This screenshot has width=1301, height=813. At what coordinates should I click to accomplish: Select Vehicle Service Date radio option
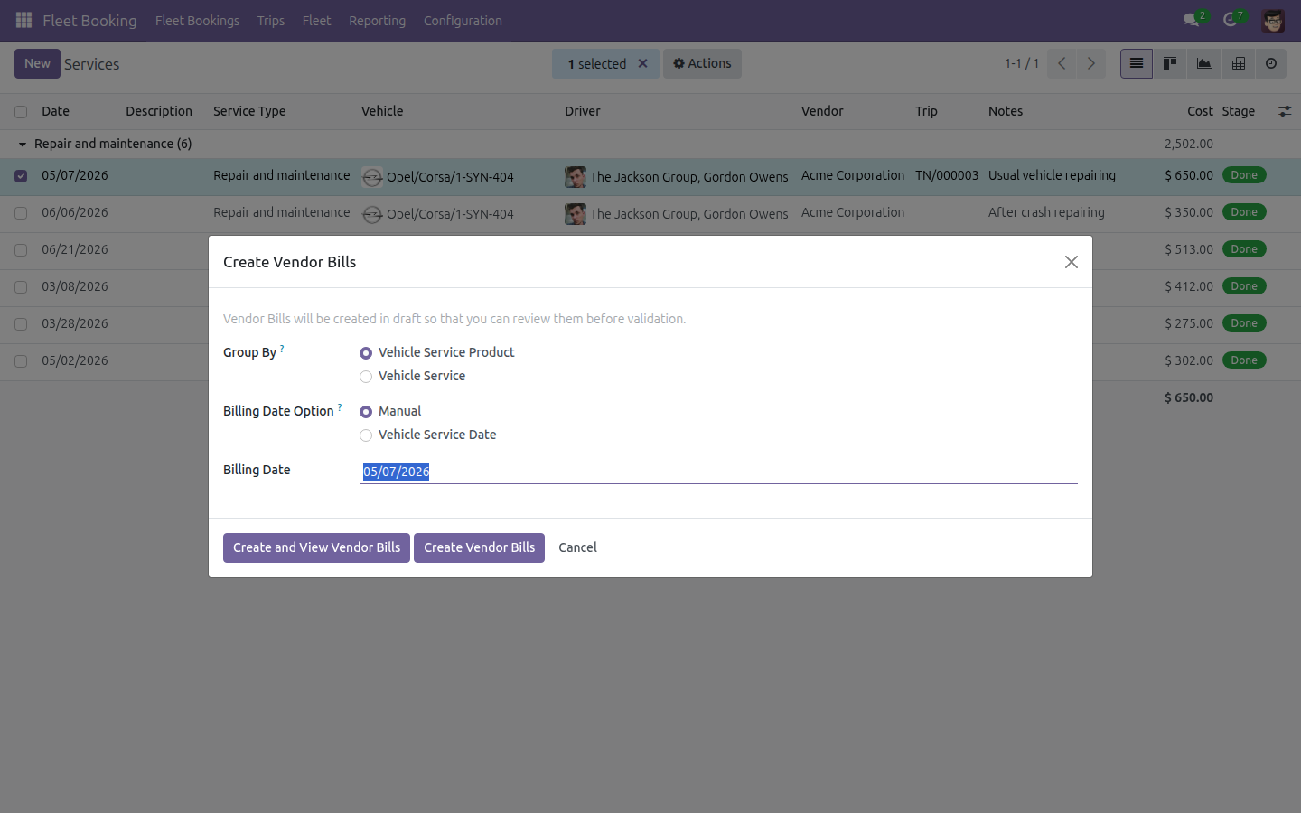click(366, 435)
